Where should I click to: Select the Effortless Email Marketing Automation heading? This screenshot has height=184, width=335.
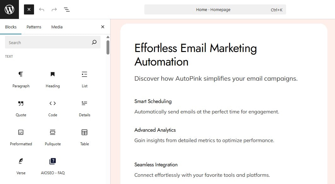coord(195,55)
